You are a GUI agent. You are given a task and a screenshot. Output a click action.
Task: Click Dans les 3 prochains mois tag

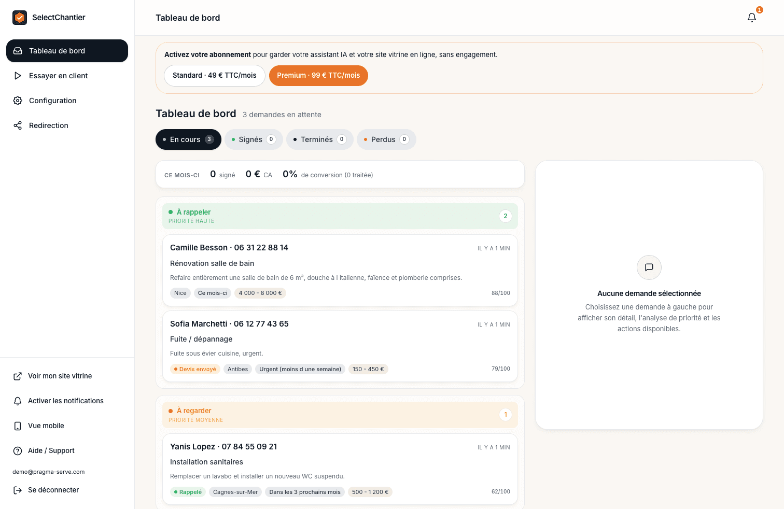[305, 492]
